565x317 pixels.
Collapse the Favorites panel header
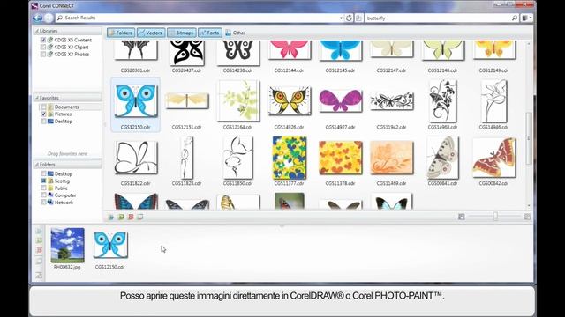(67, 98)
